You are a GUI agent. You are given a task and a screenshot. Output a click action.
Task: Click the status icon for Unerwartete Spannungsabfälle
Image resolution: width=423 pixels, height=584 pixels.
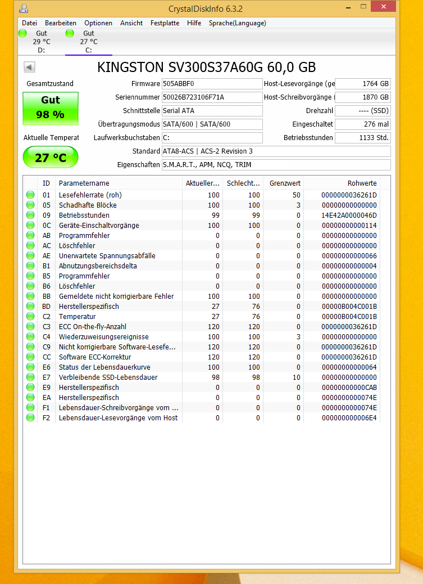(30, 255)
